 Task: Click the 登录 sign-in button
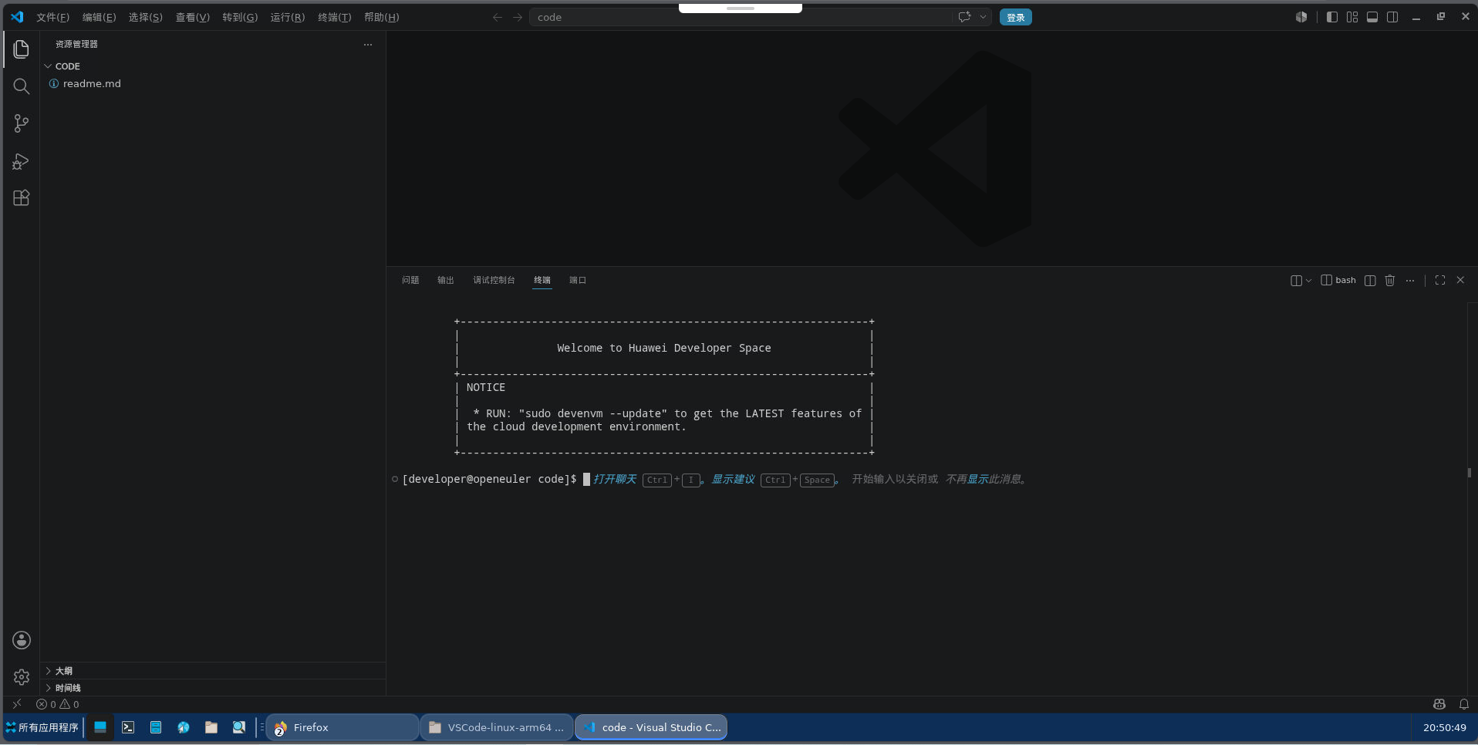(1016, 17)
